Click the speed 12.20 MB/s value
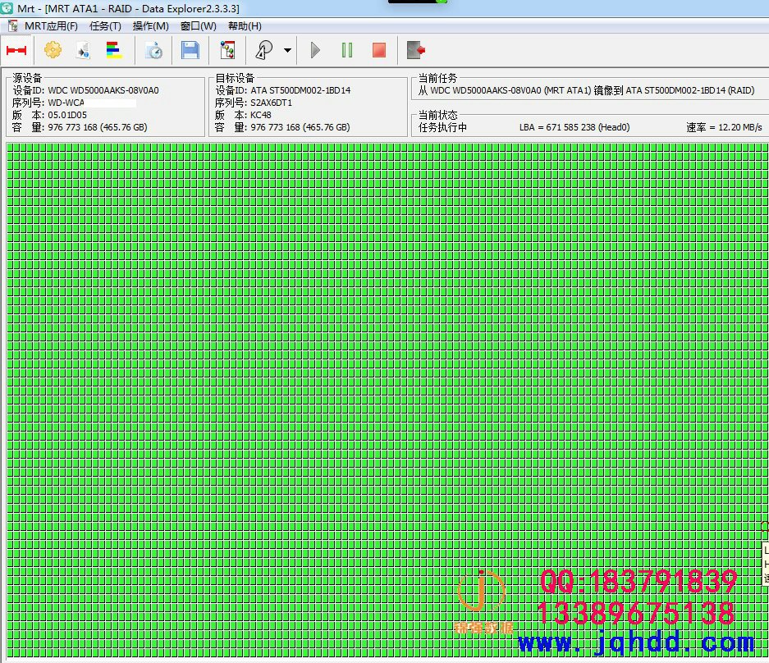 pyautogui.click(x=724, y=127)
